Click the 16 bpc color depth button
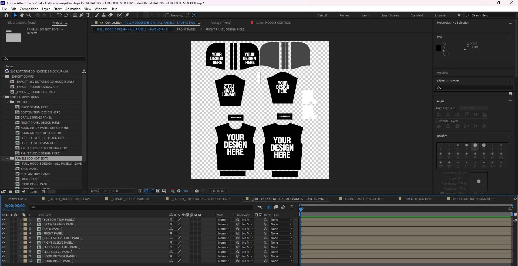 pyautogui.click(x=34, y=192)
